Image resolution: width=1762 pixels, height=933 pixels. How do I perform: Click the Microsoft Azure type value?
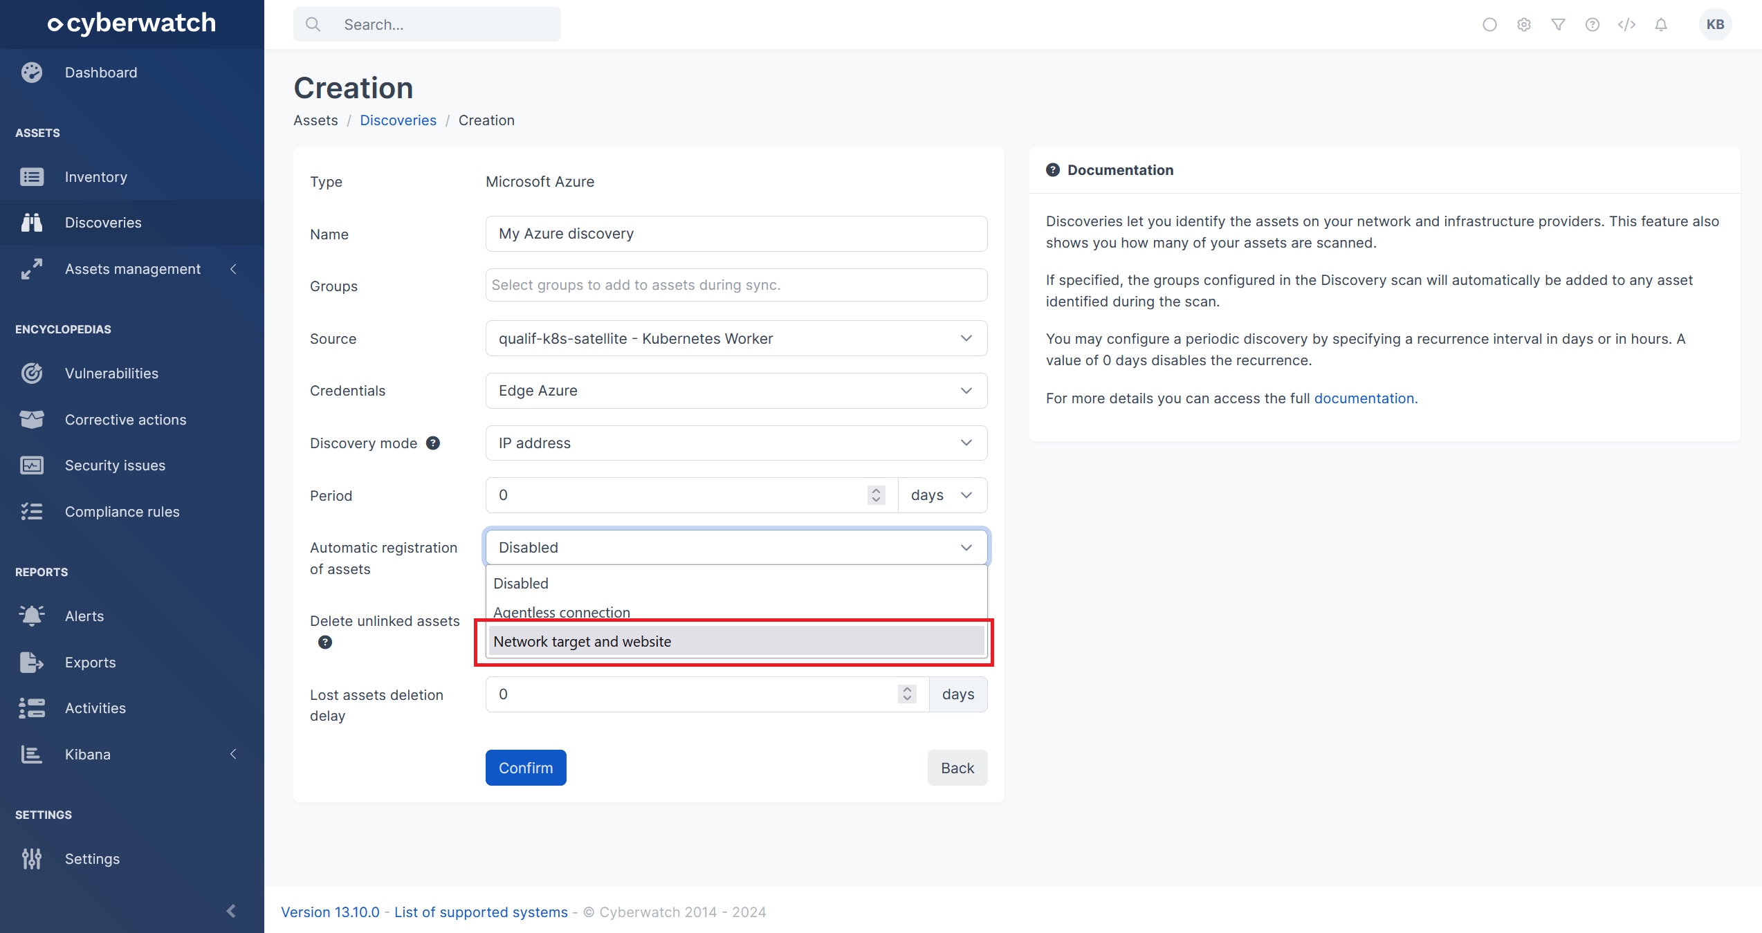[x=540, y=182]
